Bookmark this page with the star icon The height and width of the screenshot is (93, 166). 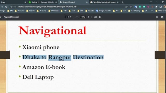pyautogui.click(x=130, y=7)
